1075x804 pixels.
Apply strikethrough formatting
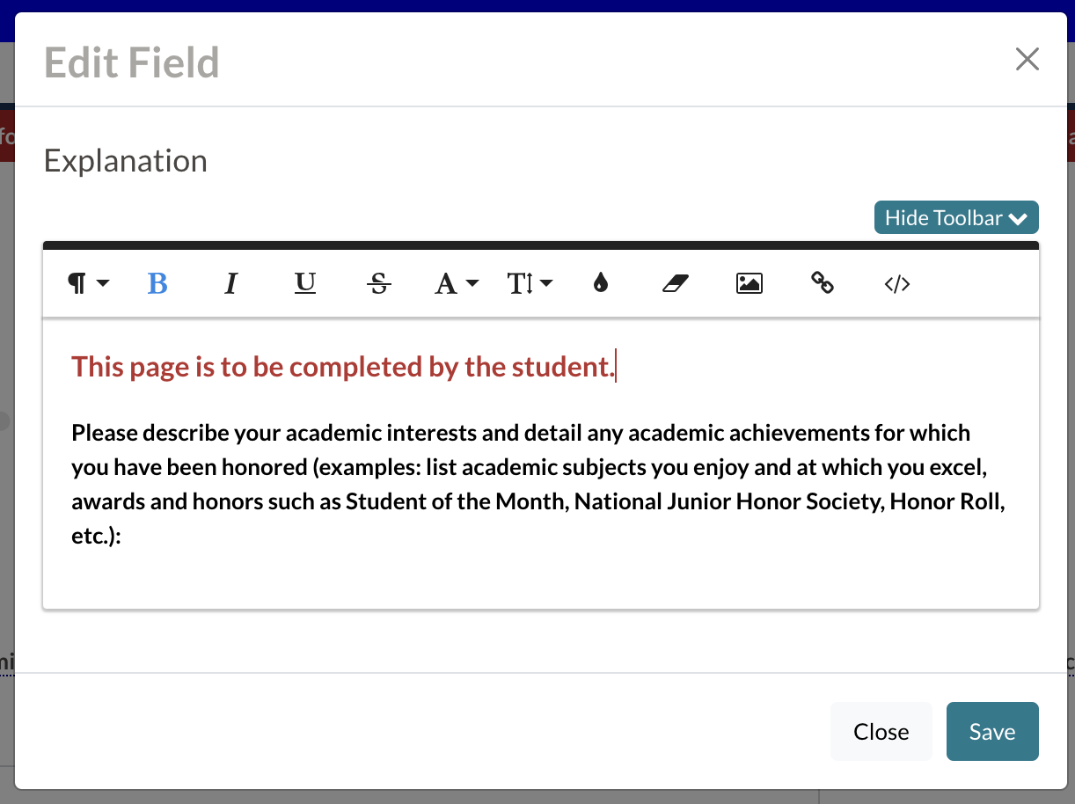click(x=378, y=283)
